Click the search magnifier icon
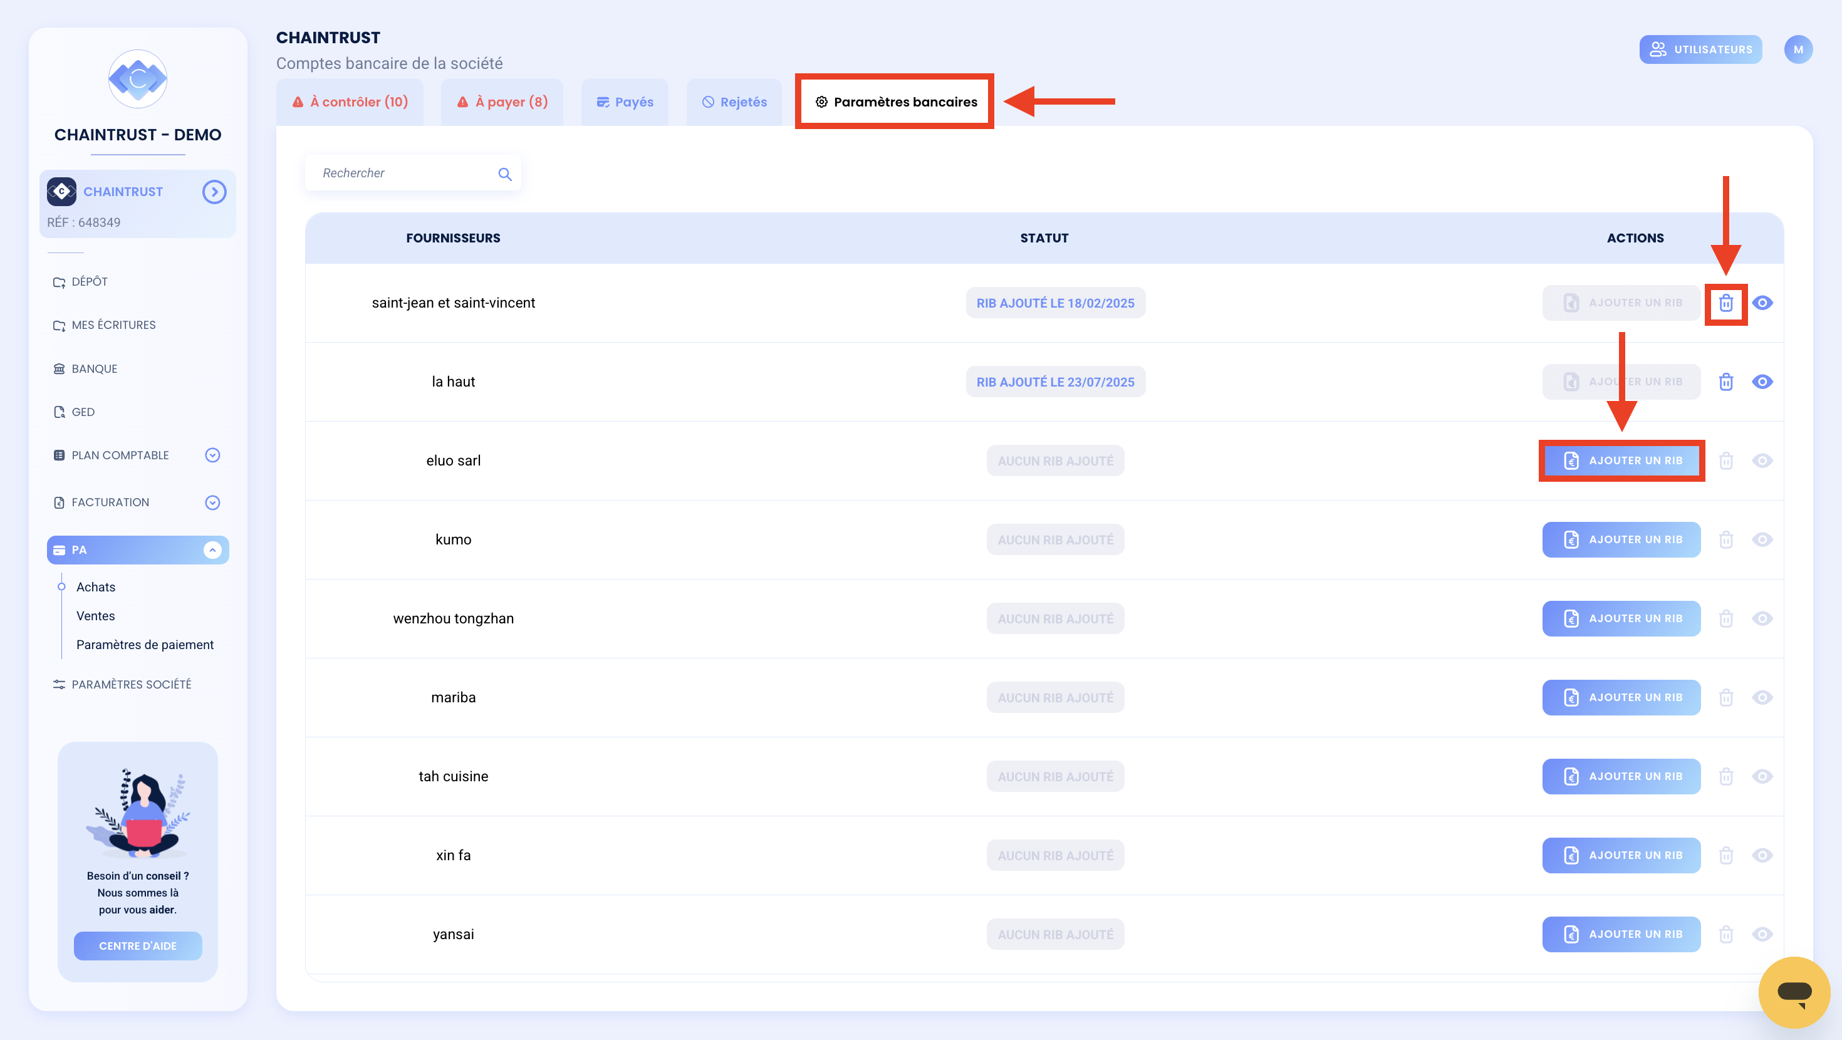The width and height of the screenshot is (1842, 1040). [x=505, y=174]
